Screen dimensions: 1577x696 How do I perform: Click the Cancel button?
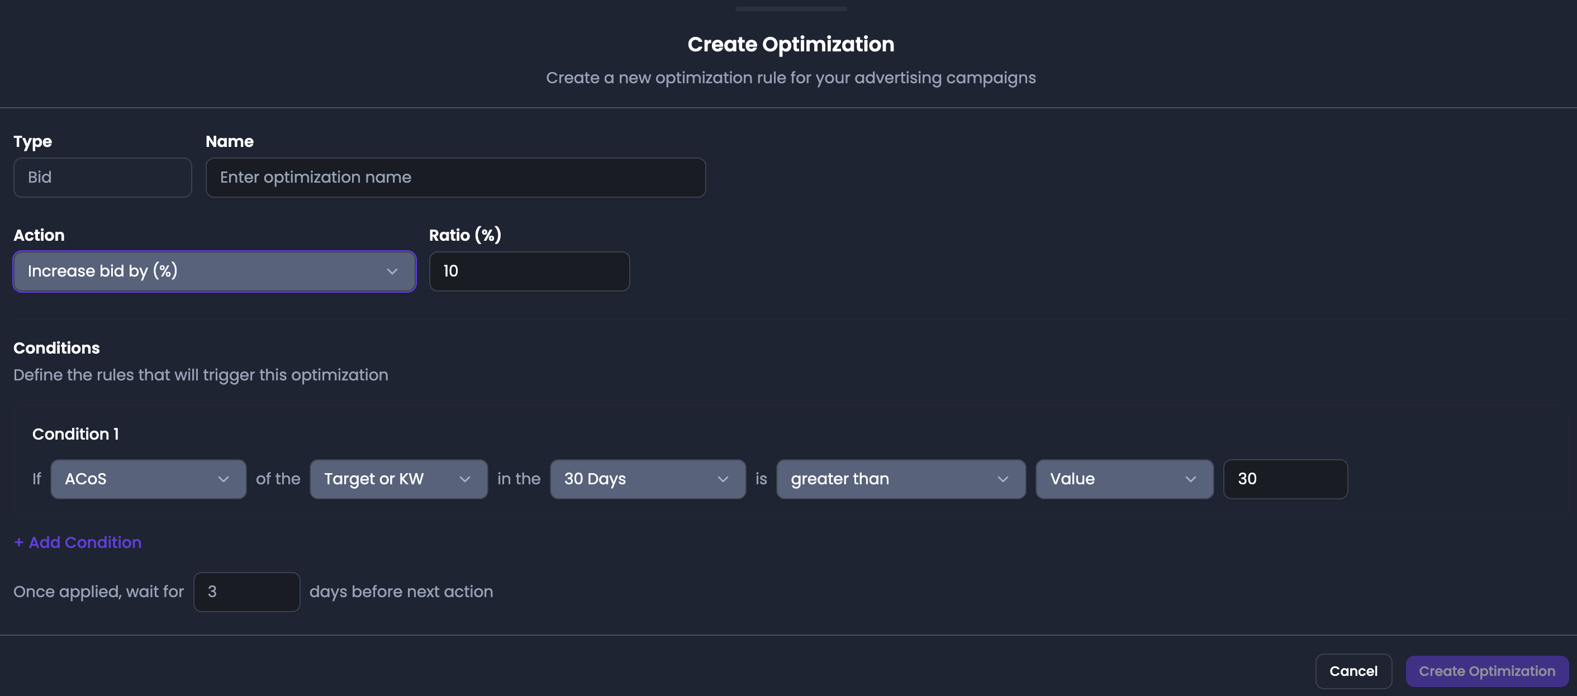pyautogui.click(x=1353, y=671)
